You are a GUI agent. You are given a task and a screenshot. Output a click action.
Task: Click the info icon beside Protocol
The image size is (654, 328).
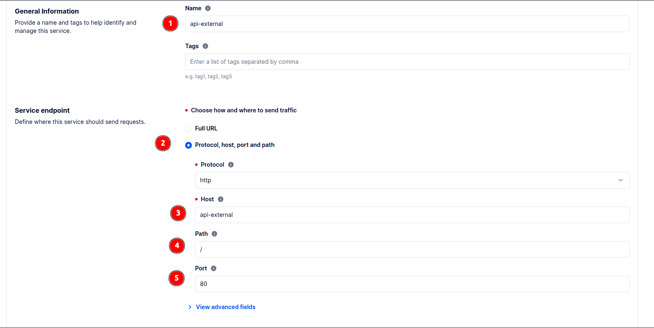[x=231, y=165]
